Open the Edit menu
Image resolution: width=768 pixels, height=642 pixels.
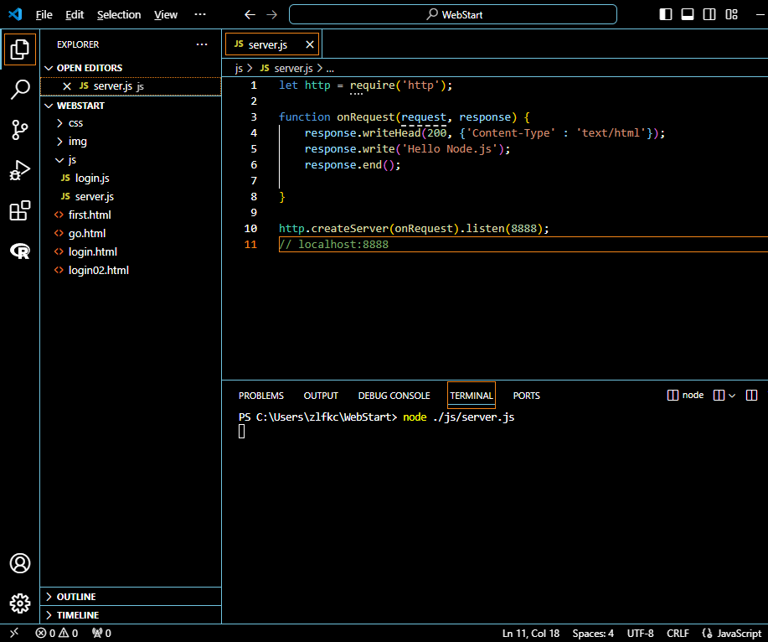(75, 15)
